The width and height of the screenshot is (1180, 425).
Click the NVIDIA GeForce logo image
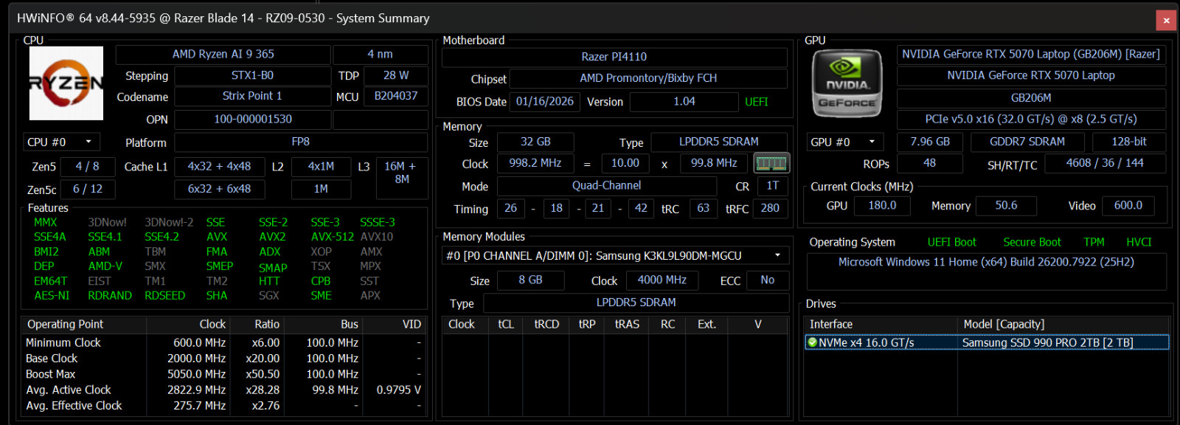(847, 84)
